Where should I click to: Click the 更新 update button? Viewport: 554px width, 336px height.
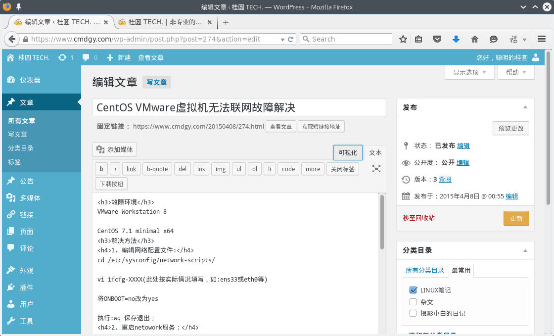pos(516,218)
